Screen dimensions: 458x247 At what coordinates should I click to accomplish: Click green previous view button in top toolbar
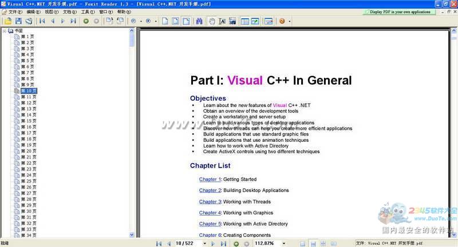point(86,21)
